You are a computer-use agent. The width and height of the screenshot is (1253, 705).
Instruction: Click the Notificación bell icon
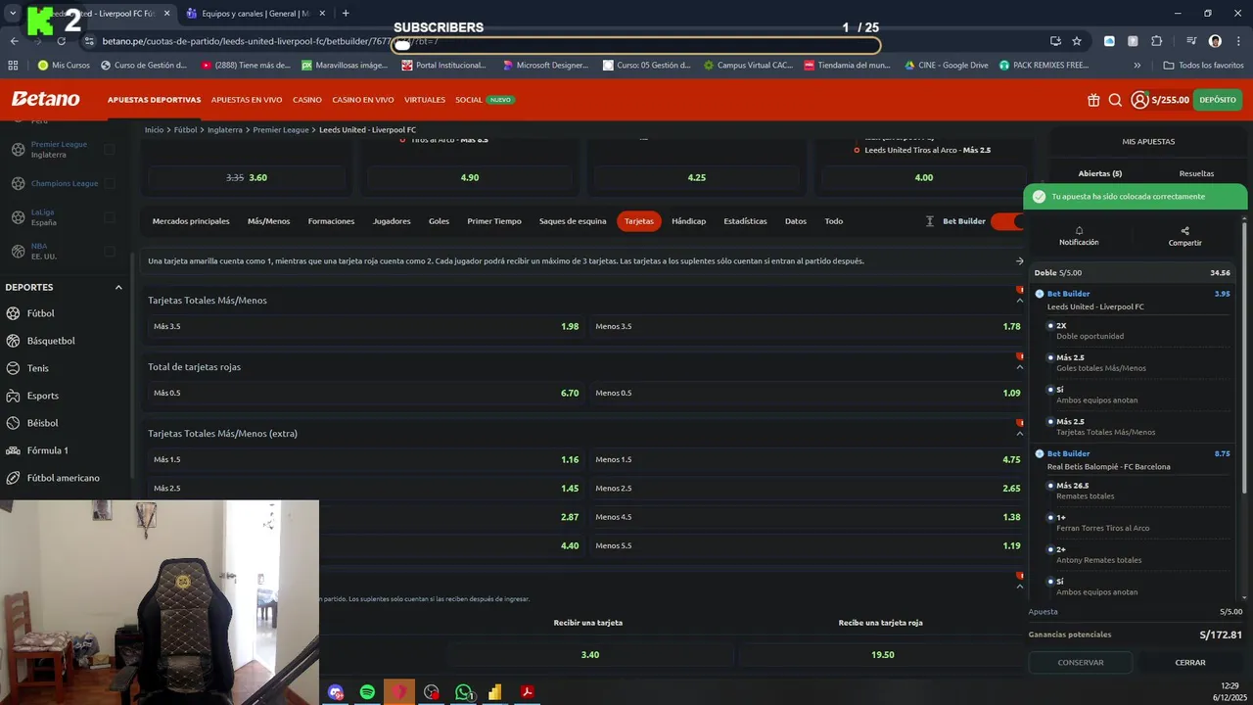pos(1079,231)
